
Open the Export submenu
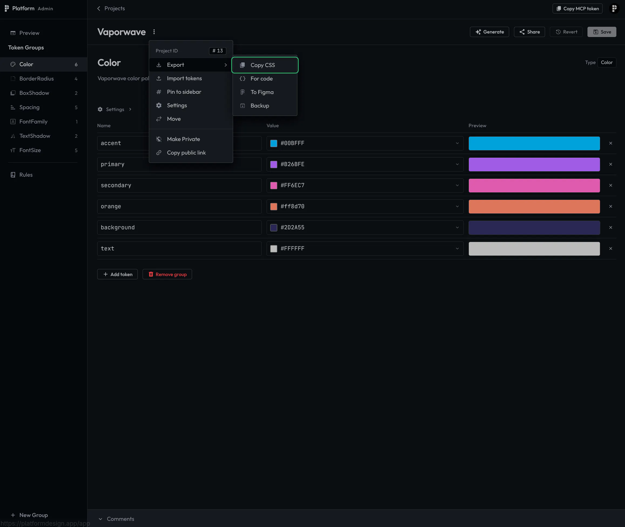[x=191, y=65]
